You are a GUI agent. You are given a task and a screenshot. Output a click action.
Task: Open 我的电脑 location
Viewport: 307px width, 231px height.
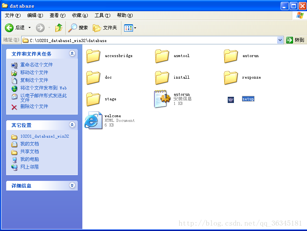click(x=29, y=159)
